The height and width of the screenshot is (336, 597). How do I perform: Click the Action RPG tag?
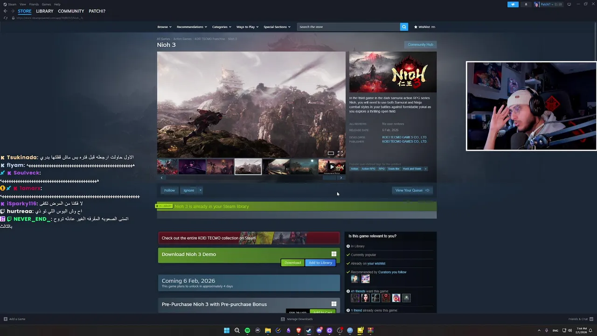click(x=368, y=169)
